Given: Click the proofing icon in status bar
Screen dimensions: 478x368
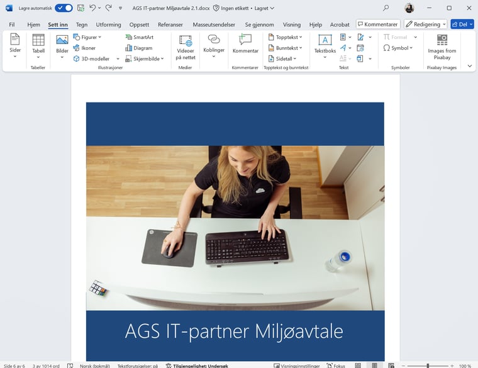Looking at the screenshot, I should 70,365.
